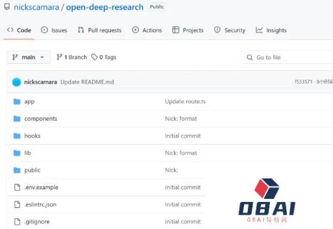Expand the main branch dropdown
This screenshot has width=333, height=229.
[x=28, y=57]
